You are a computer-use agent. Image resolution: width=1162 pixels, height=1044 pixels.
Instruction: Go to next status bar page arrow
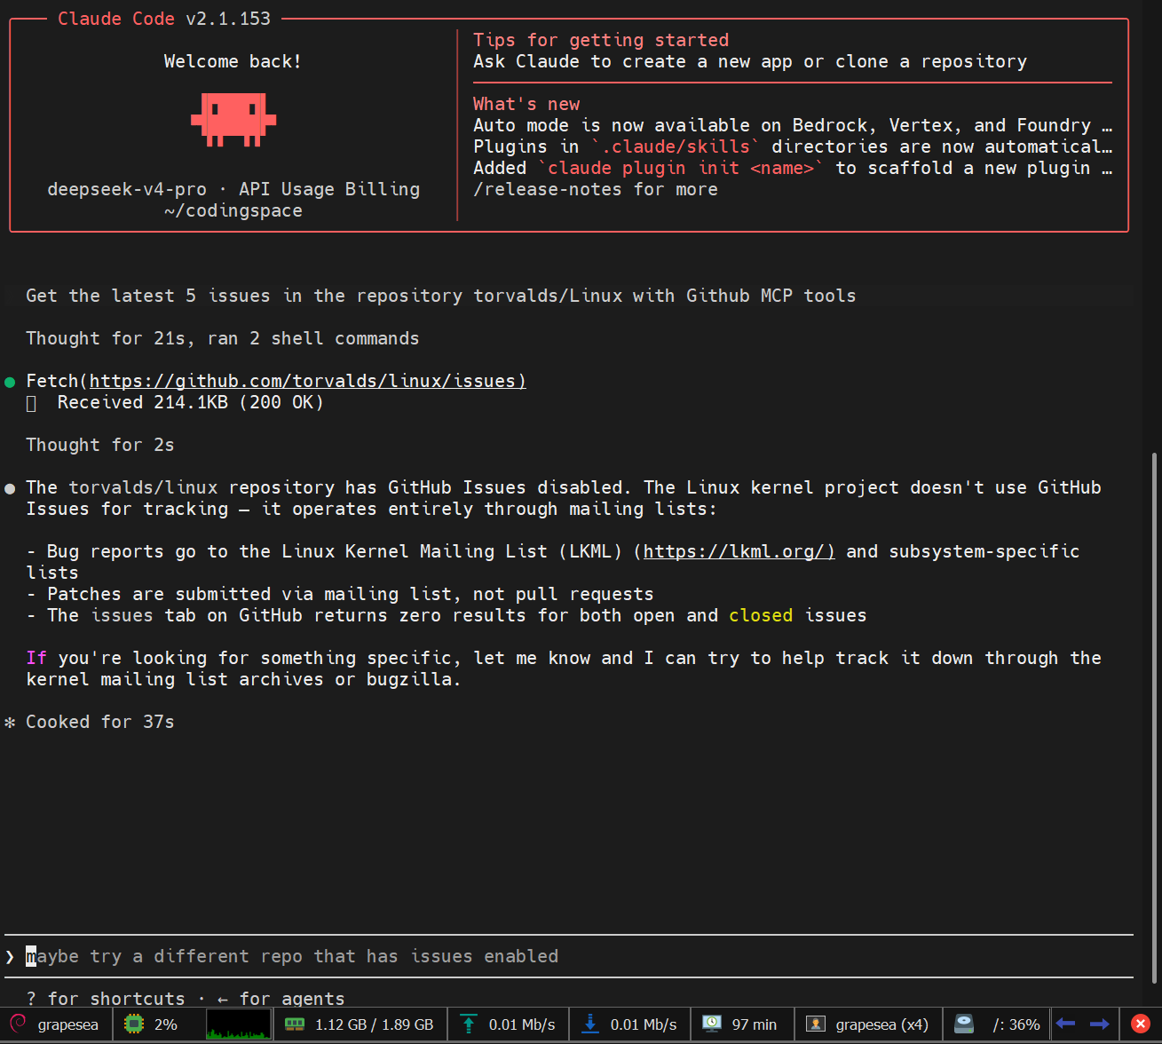pos(1099,1024)
